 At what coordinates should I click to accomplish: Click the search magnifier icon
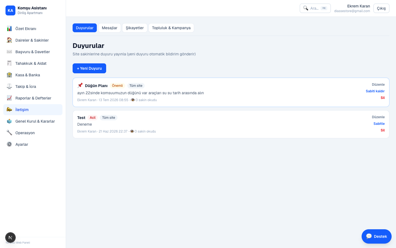pos(306,8)
